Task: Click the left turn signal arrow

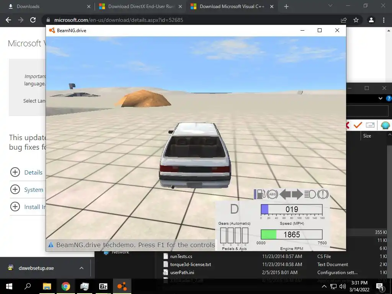Action: click(285, 194)
